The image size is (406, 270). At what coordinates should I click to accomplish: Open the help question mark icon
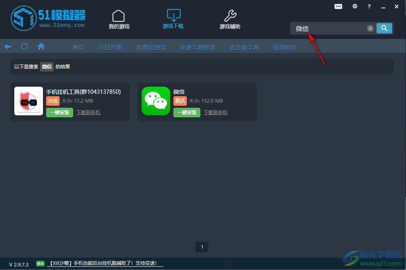(x=369, y=6)
